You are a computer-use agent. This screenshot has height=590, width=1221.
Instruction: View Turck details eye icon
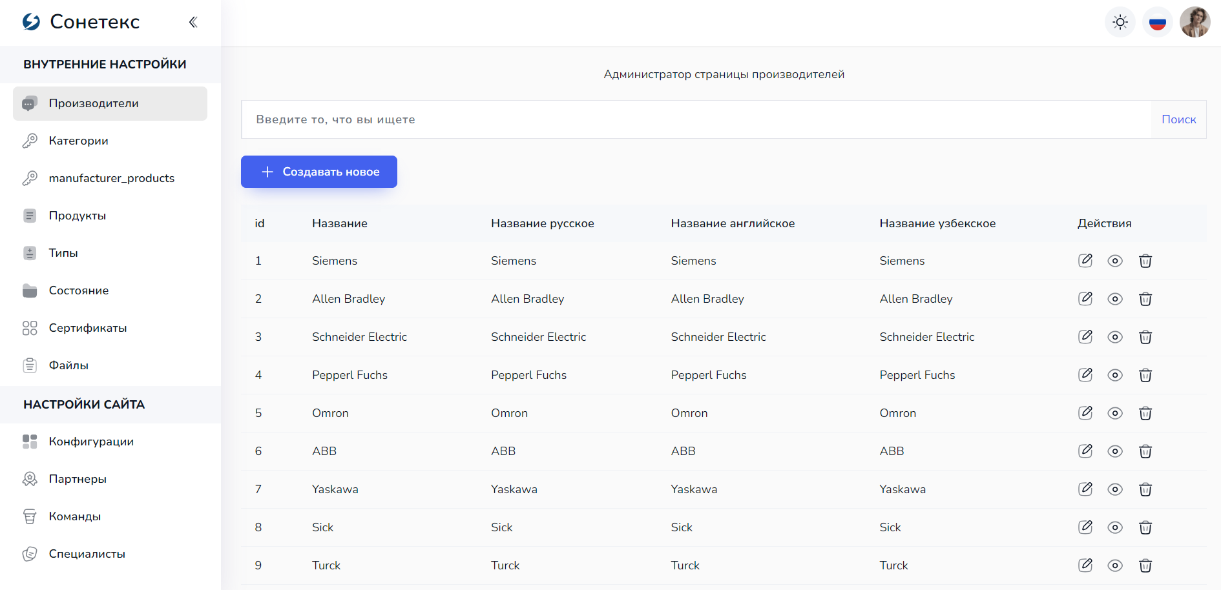(x=1115, y=565)
